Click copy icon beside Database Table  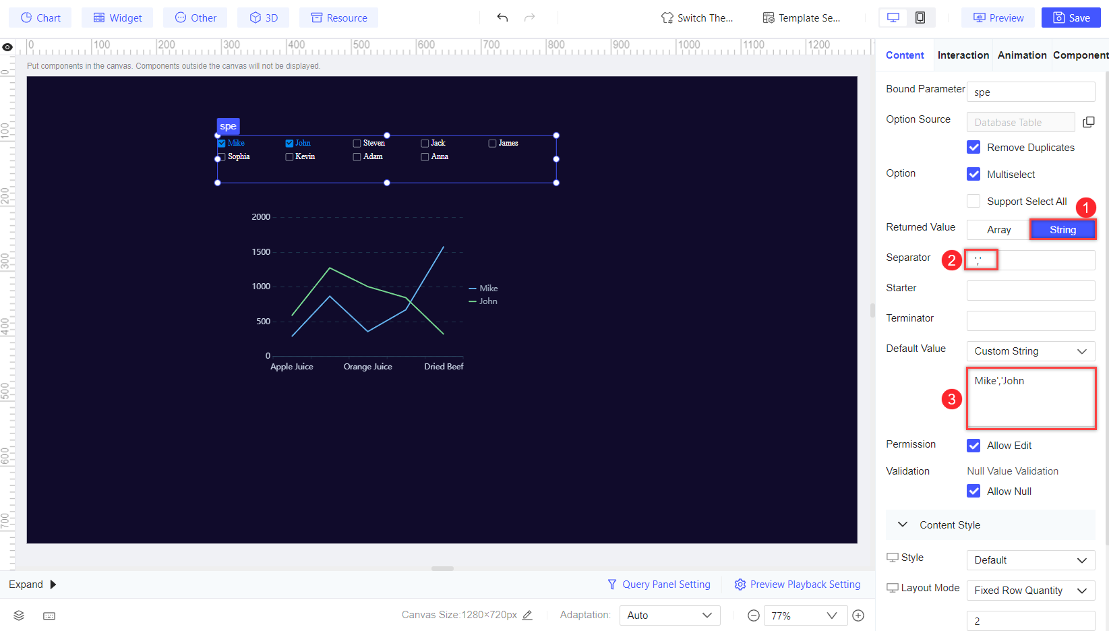pyautogui.click(x=1088, y=122)
